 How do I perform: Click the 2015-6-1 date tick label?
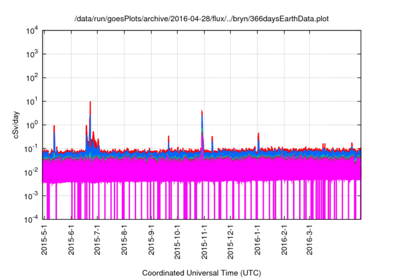click(x=71, y=240)
